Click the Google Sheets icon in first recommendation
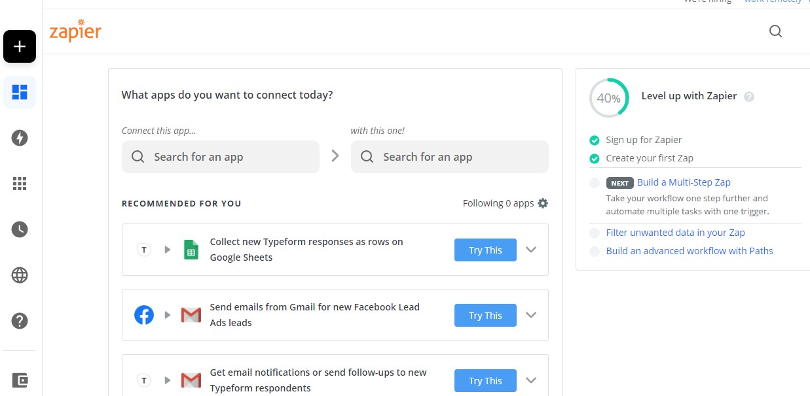 pyautogui.click(x=191, y=250)
